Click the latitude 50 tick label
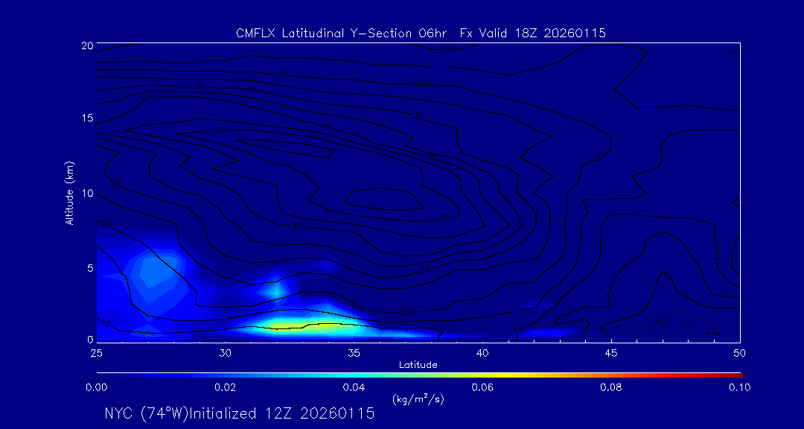The image size is (804, 429). click(x=740, y=352)
